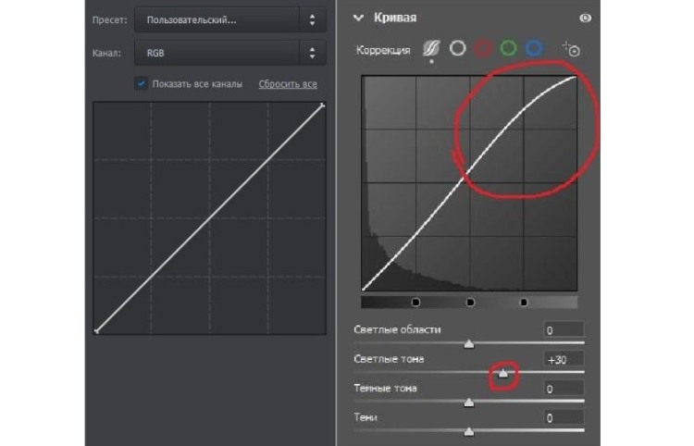
Task: Click the Тени slider handle
Action: tap(469, 431)
